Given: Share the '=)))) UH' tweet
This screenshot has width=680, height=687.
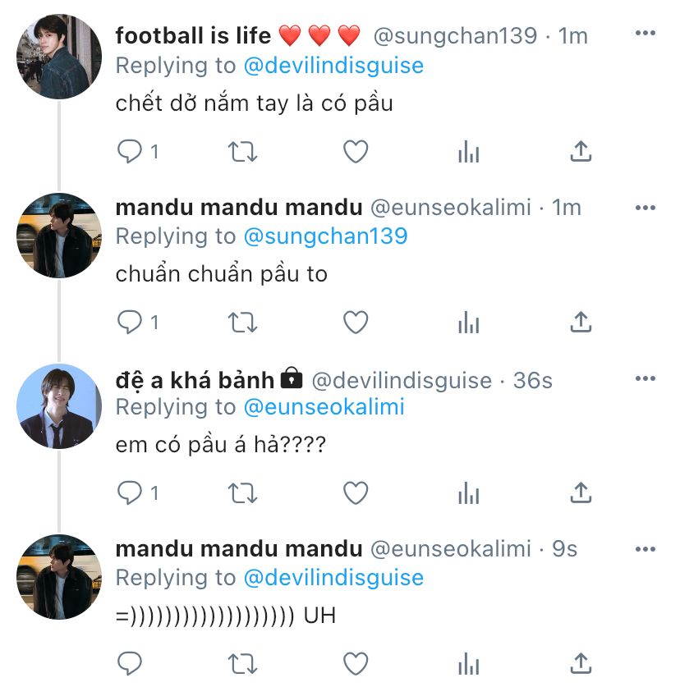Looking at the screenshot, I should 581,663.
